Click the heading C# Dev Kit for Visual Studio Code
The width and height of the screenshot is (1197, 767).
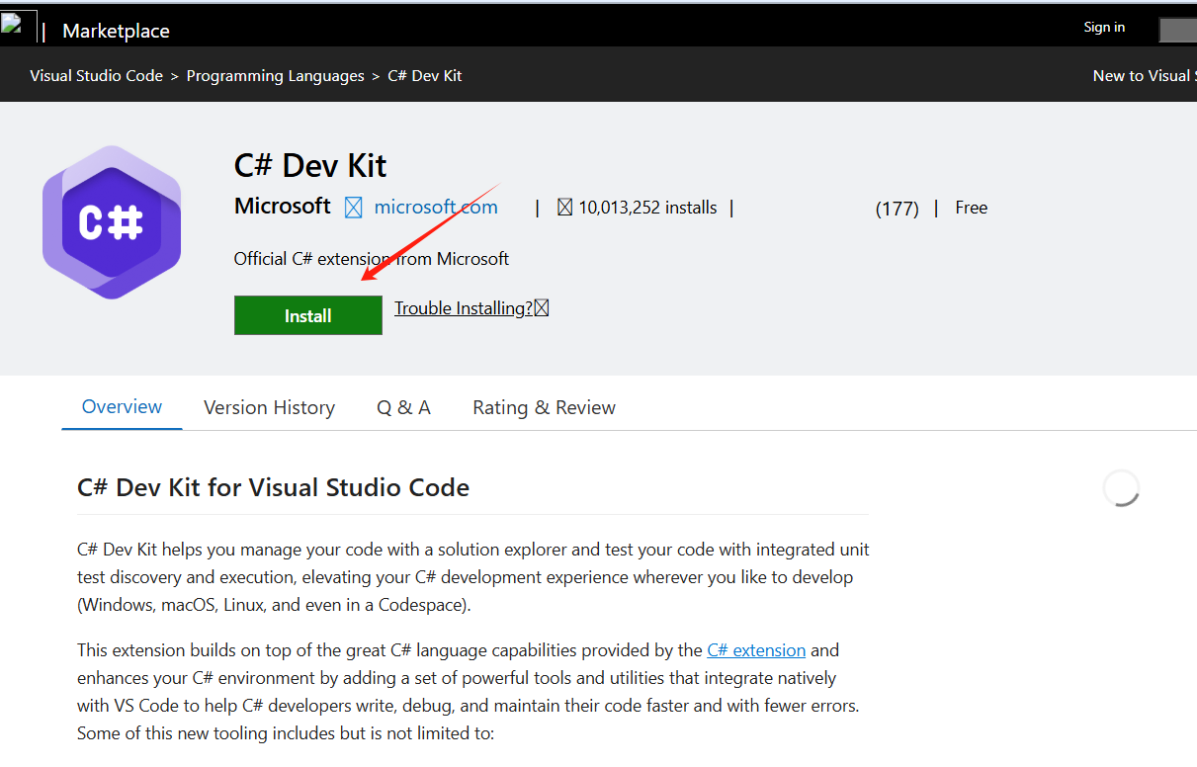pyautogui.click(x=274, y=487)
